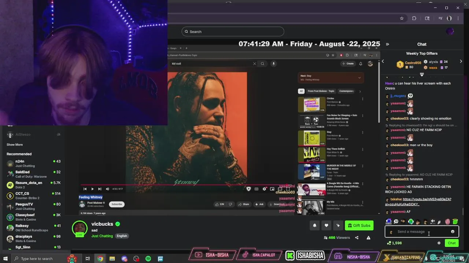Share the vicbucks stream
The height and width of the screenshot is (263, 469).
pyautogui.click(x=357, y=237)
